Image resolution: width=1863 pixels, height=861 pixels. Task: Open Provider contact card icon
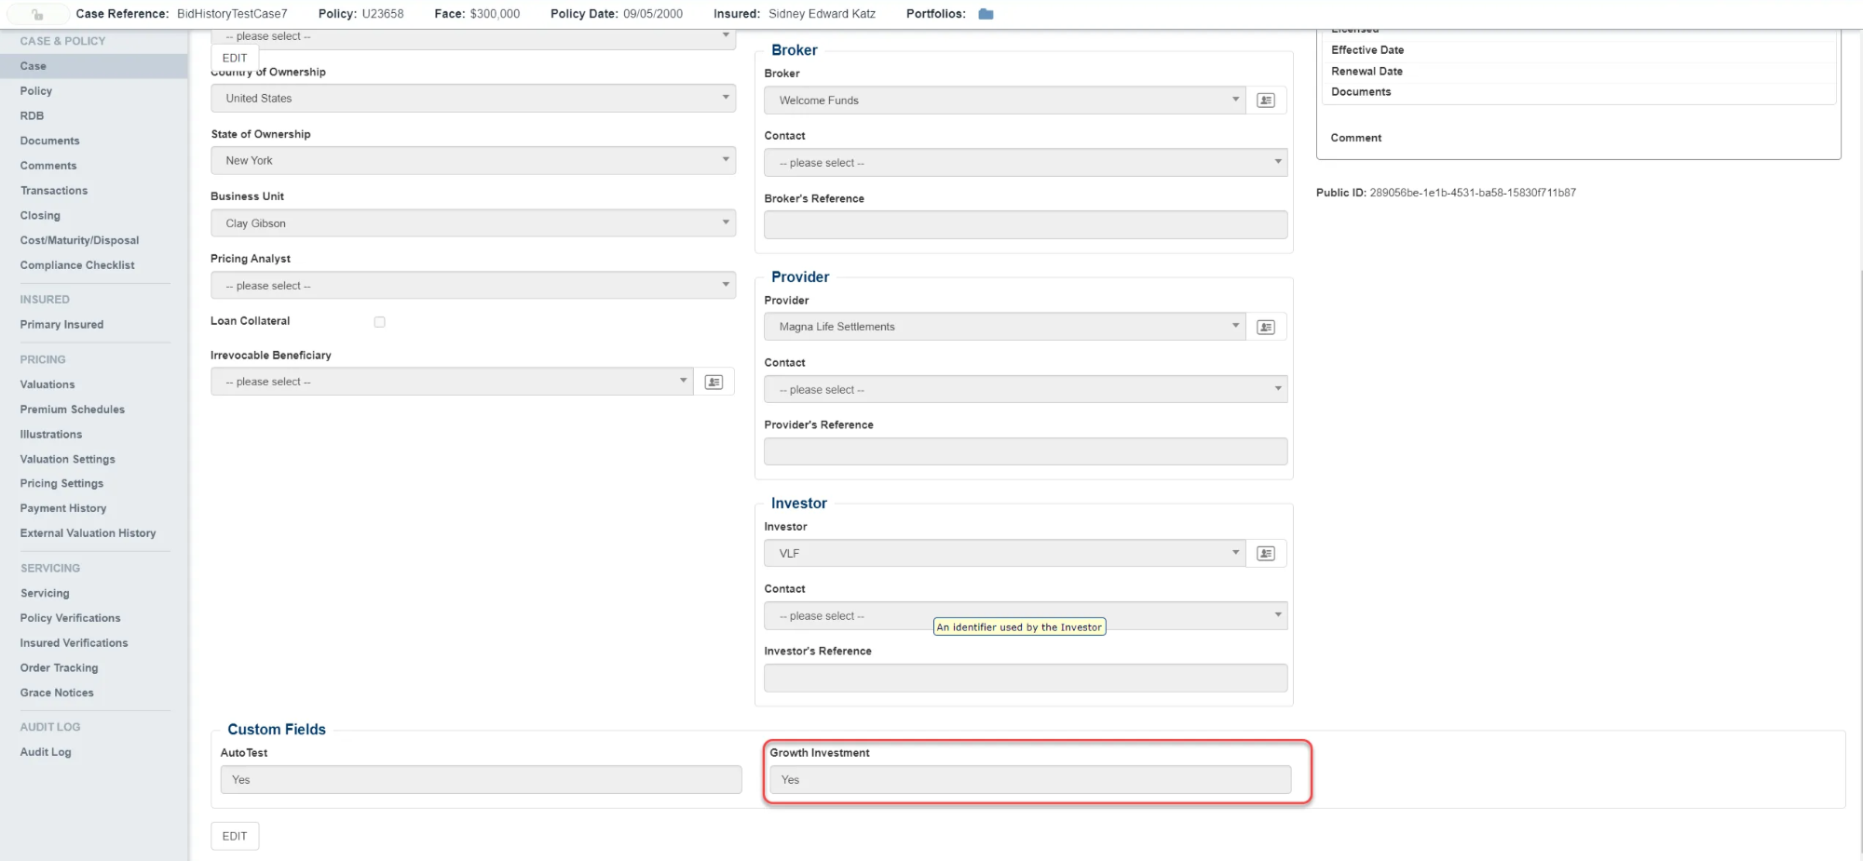[1265, 327]
